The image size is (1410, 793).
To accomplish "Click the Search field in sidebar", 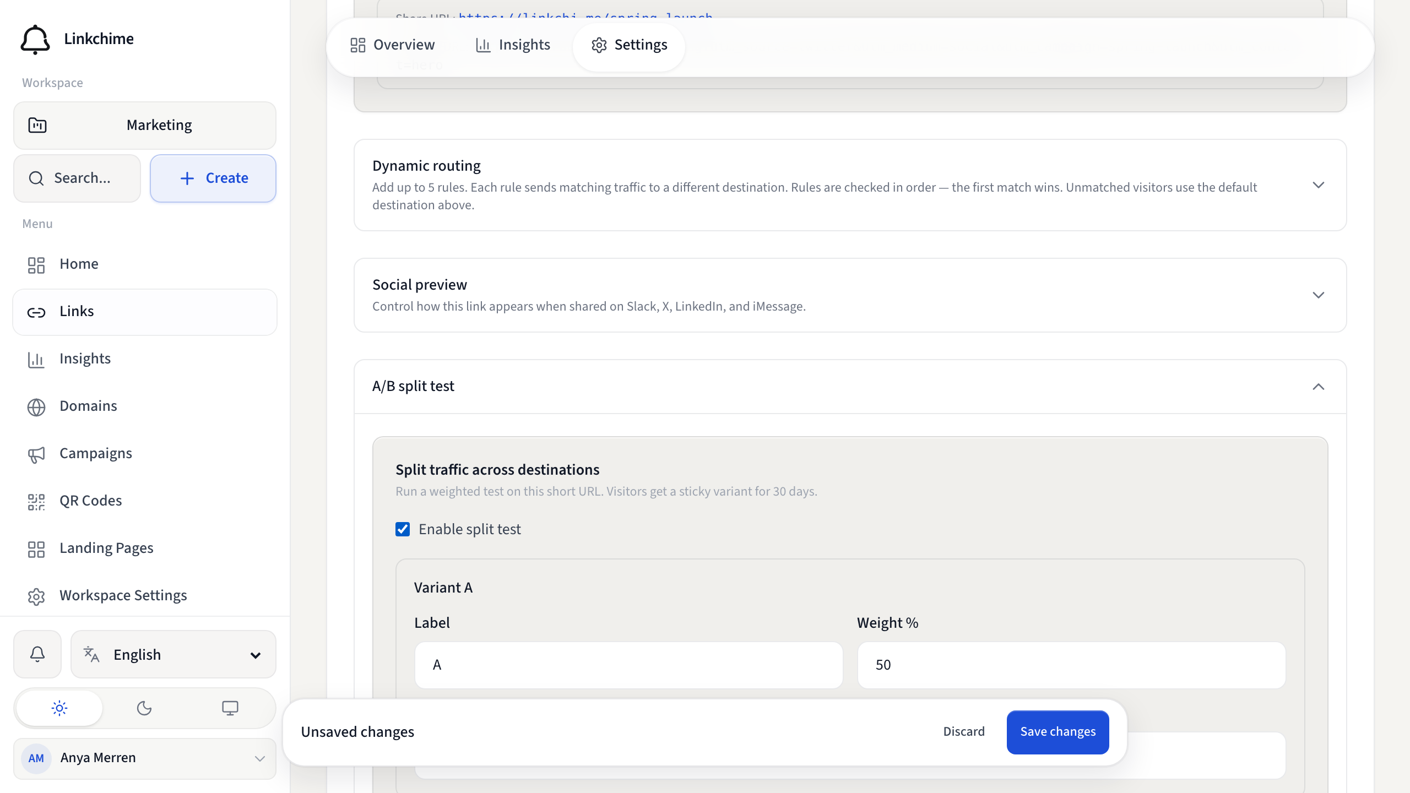I will click(x=77, y=178).
